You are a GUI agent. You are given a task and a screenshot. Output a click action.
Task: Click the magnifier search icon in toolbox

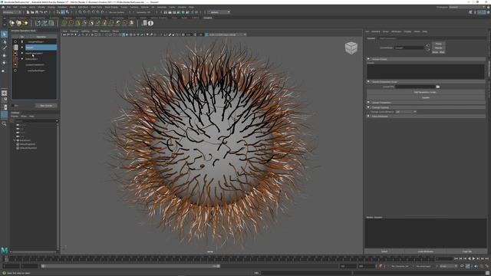coord(4,124)
